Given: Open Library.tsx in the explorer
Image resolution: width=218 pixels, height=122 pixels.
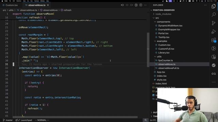Looking at the screenshot, I should click(164, 53).
